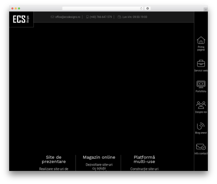
Task: Click the Dezvoltare site-uri cu soluții text
Action: (99, 167)
